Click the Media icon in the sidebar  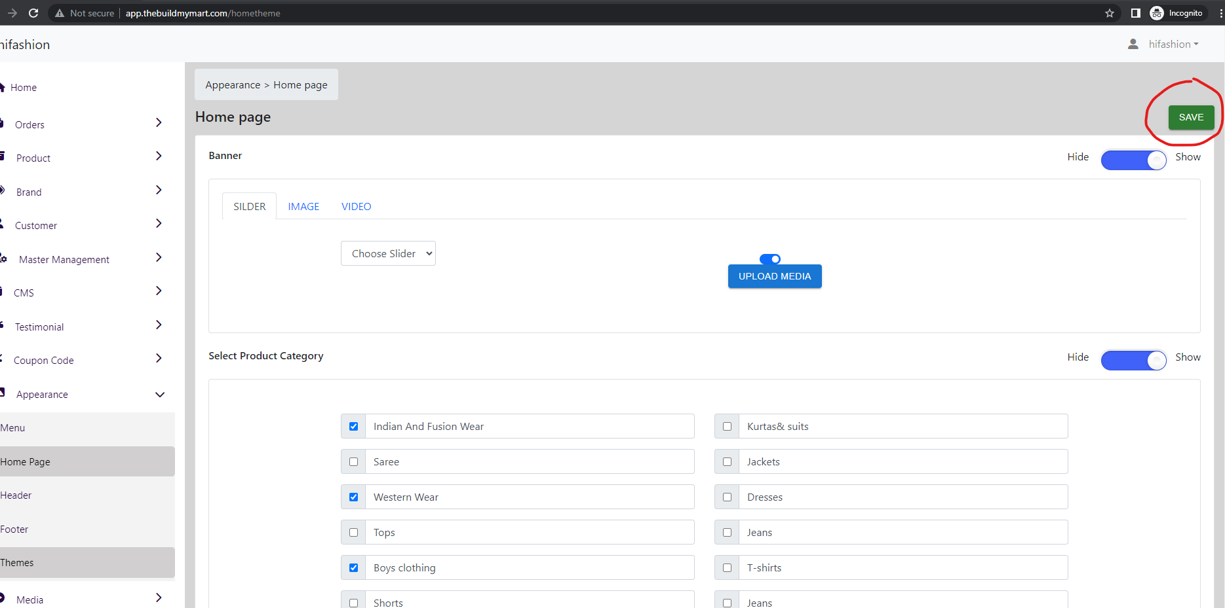point(2,598)
